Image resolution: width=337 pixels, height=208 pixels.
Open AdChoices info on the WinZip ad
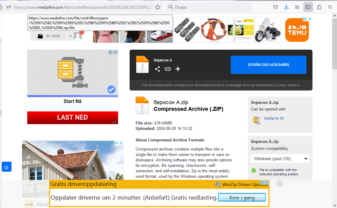pyautogui.click(x=111, y=52)
